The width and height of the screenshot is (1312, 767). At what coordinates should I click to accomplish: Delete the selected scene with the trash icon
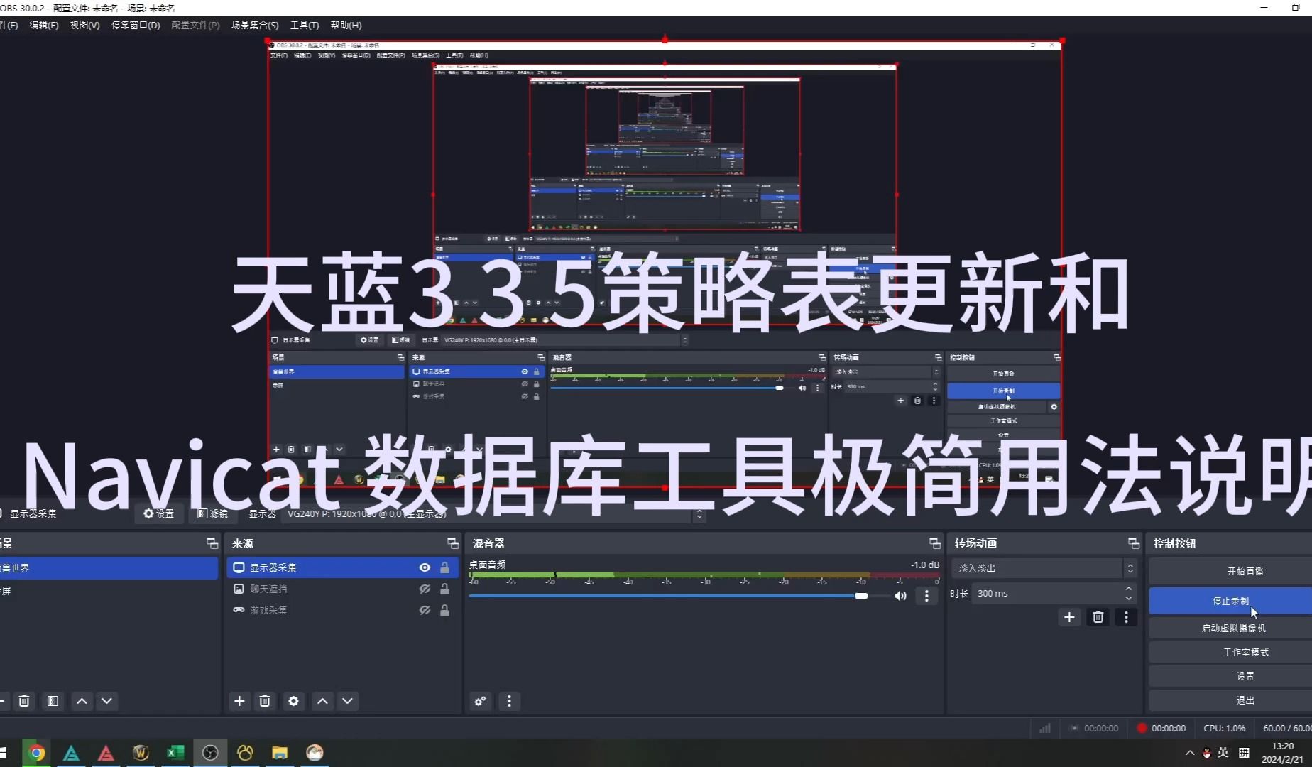(24, 701)
